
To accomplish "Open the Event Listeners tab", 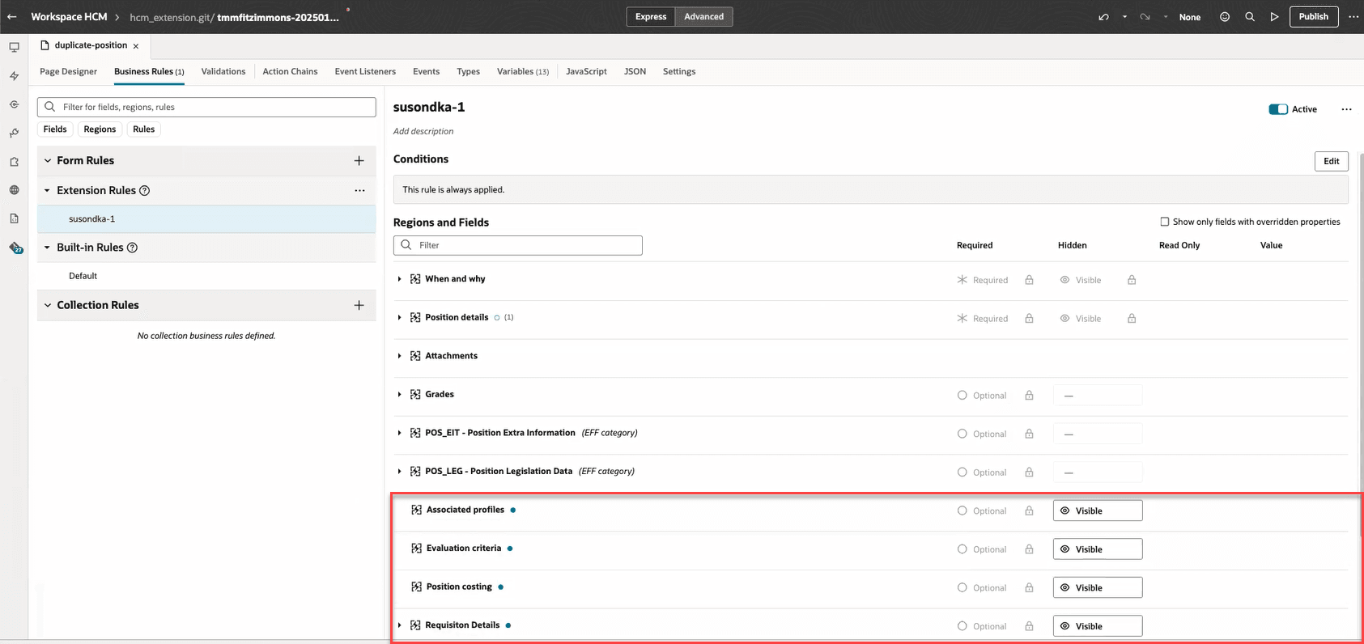I will [365, 72].
